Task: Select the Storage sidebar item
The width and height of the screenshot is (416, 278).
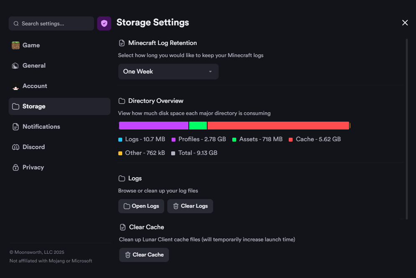Action: click(59, 106)
